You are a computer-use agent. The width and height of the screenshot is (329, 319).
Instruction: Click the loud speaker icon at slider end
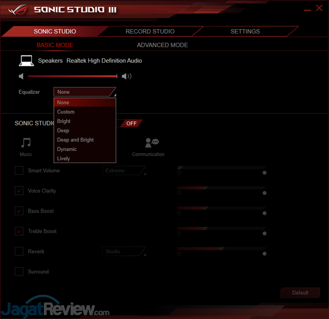(x=127, y=76)
